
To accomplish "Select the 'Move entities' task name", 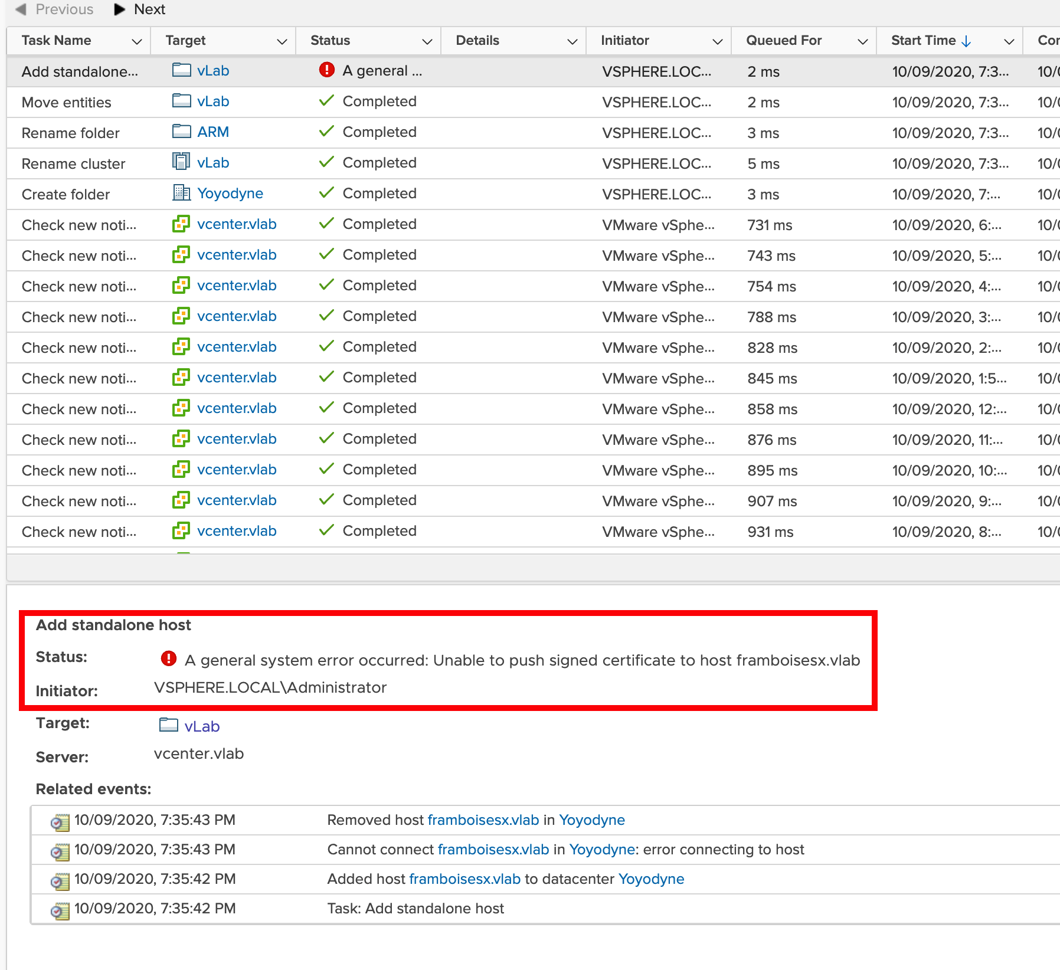I will click(x=66, y=103).
